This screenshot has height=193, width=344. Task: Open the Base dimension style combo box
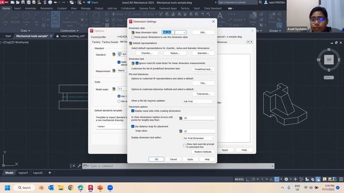click(174, 32)
